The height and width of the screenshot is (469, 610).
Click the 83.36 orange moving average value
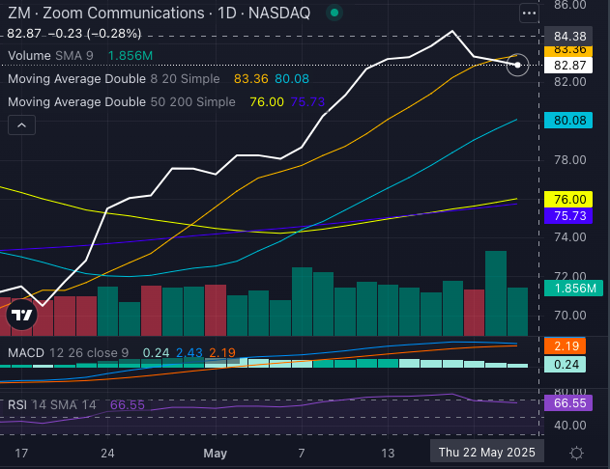251,79
